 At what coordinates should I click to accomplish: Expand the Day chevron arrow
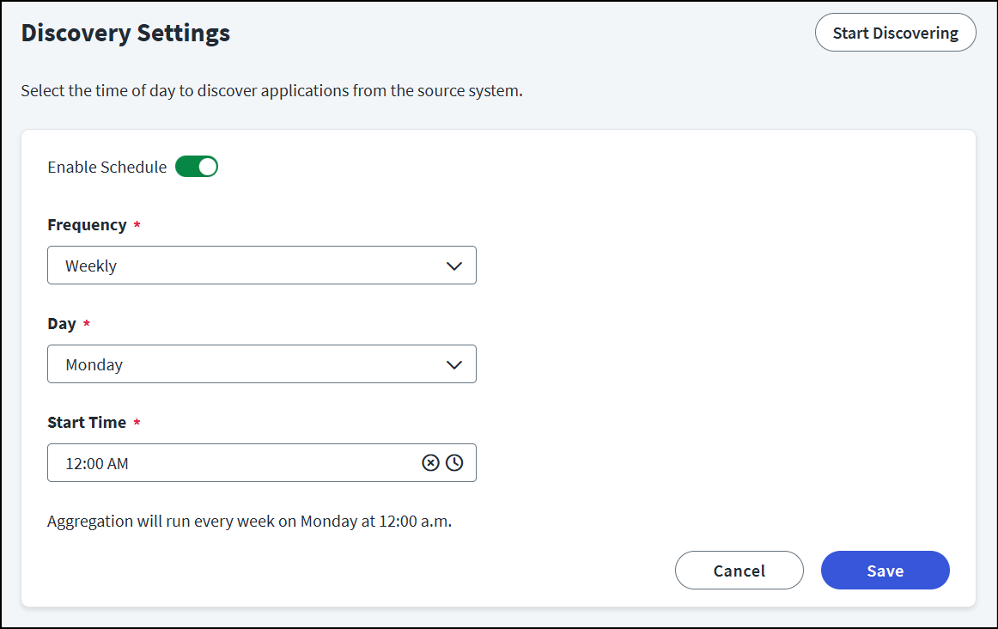click(x=454, y=364)
